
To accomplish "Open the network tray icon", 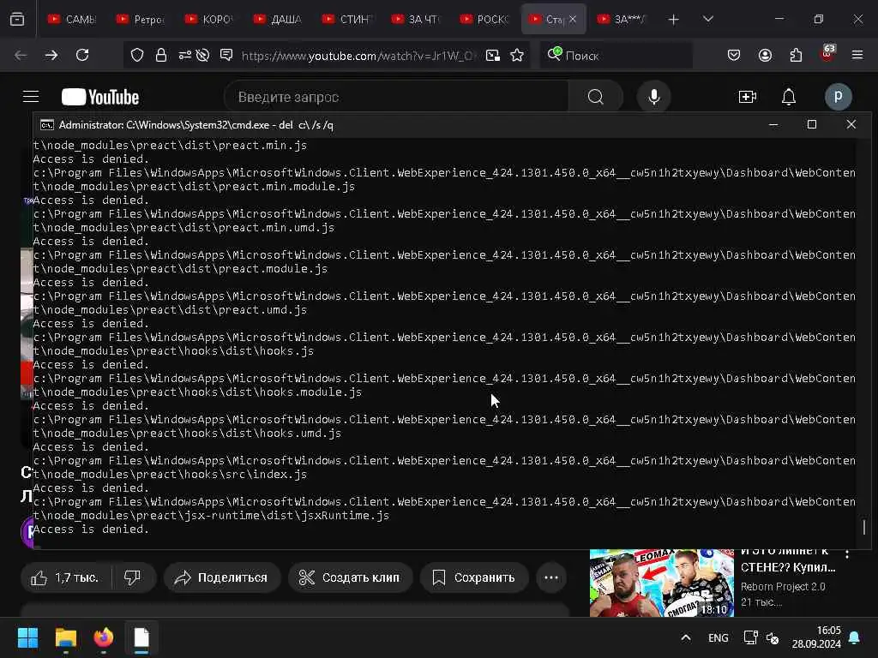I will 750,637.
